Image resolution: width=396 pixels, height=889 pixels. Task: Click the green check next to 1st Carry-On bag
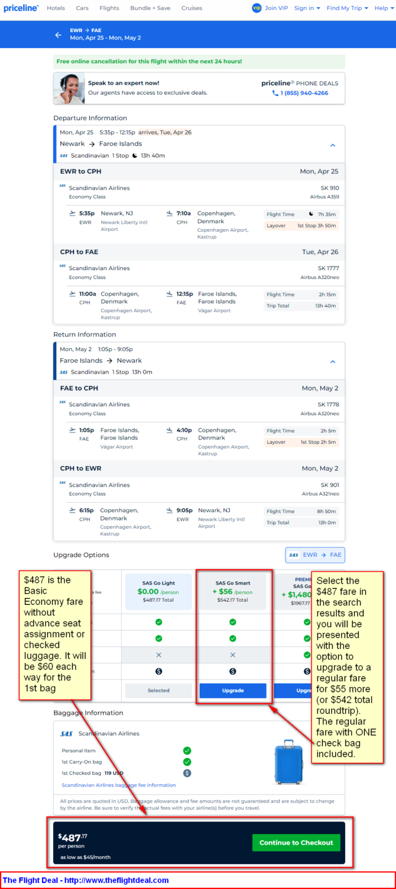187,762
